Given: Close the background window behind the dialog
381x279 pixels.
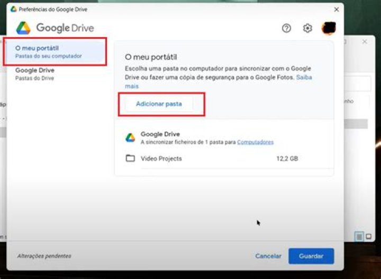Looking at the screenshot, I should 365,41.
